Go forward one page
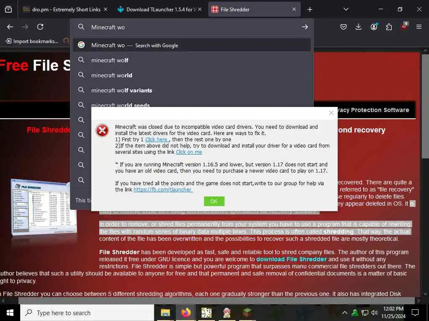This screenshot has height=321, width=429. (25, 27)
